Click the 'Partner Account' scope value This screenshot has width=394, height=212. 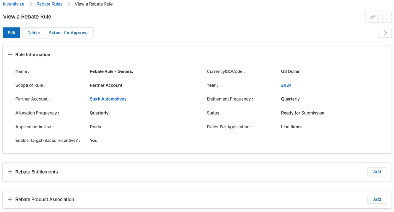106,85
